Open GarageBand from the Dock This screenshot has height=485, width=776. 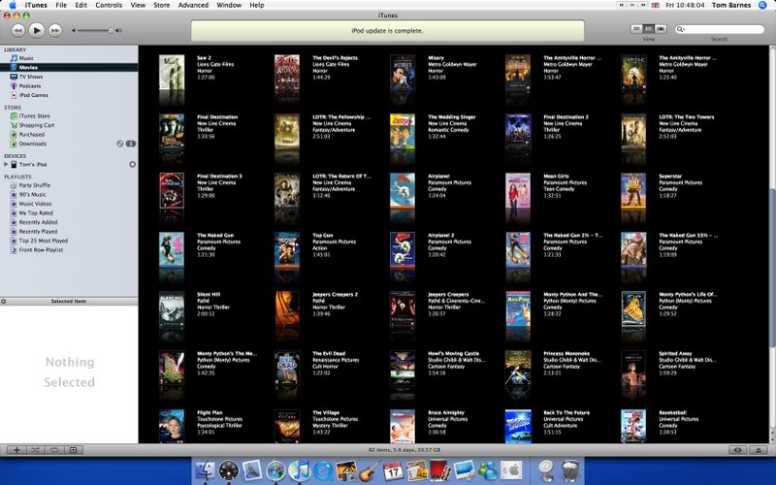[369, 470]
